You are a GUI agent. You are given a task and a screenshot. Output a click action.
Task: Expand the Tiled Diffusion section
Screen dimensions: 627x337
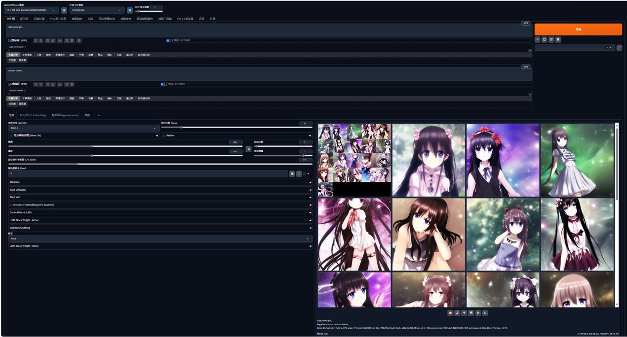coord(160,190)
